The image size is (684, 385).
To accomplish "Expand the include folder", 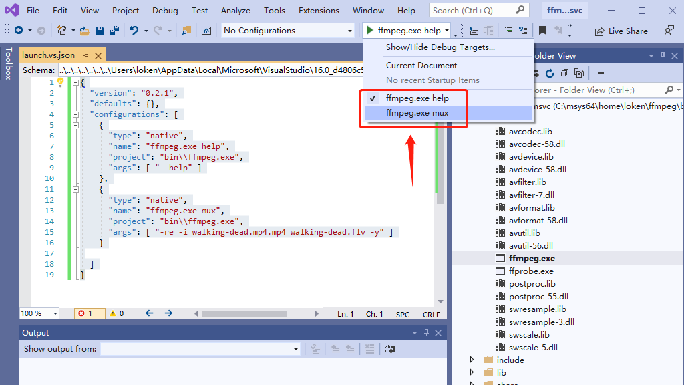I will click(x=472, y=360).
